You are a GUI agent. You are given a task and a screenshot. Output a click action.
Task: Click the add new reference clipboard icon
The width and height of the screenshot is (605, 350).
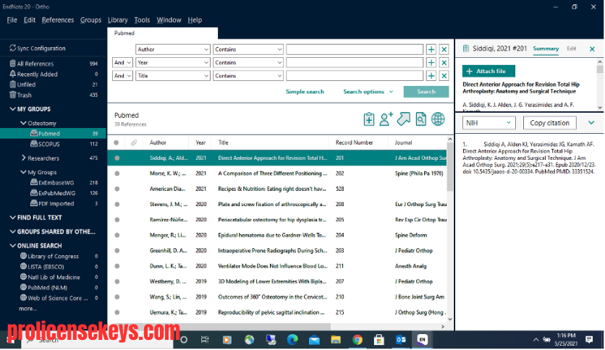click(x=369, y=119)
